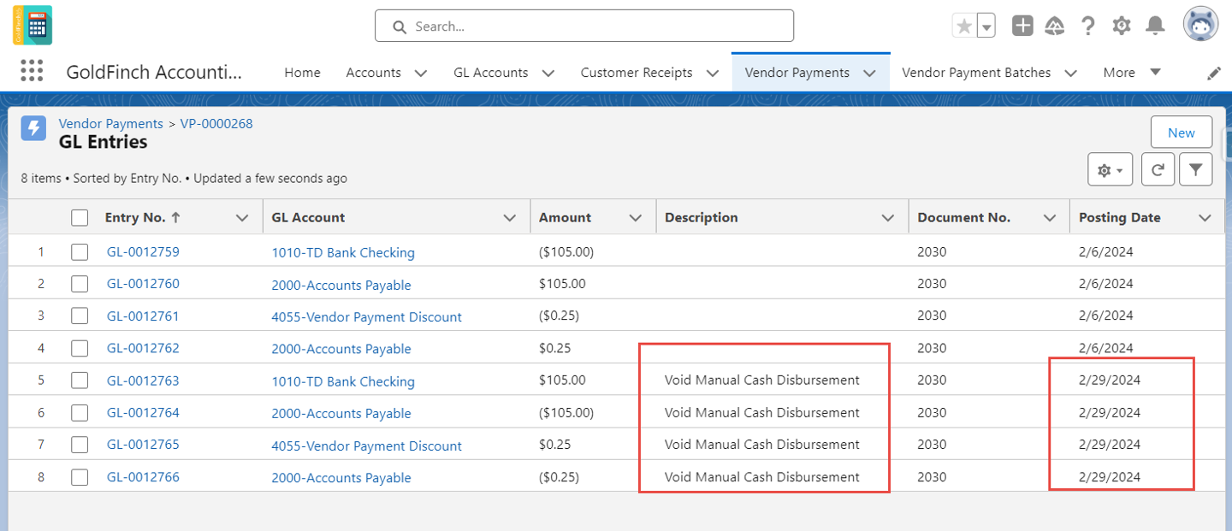Select the checkbox for GL-0012759
Image resolution: width=1232 pixels, height=531 pixels.
coord(80,252)
